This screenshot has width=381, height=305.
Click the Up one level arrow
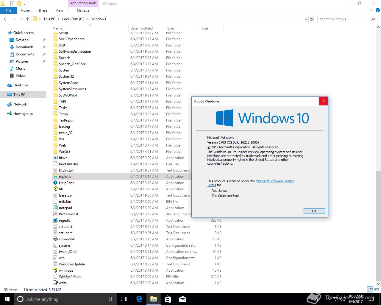[x=28, y=19]
